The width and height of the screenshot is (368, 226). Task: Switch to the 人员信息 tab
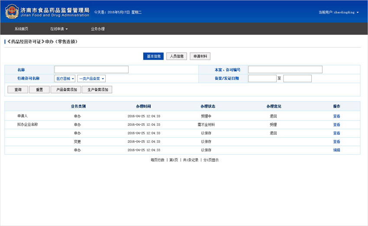[177, 56]
